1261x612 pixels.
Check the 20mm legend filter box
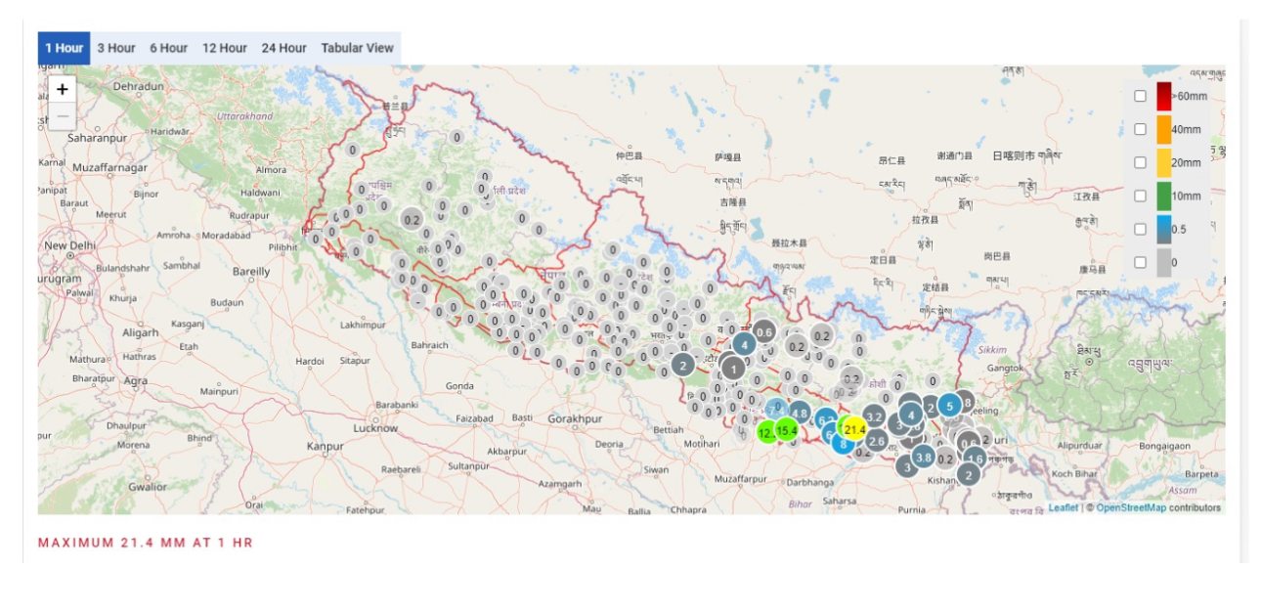(1140, 162)
